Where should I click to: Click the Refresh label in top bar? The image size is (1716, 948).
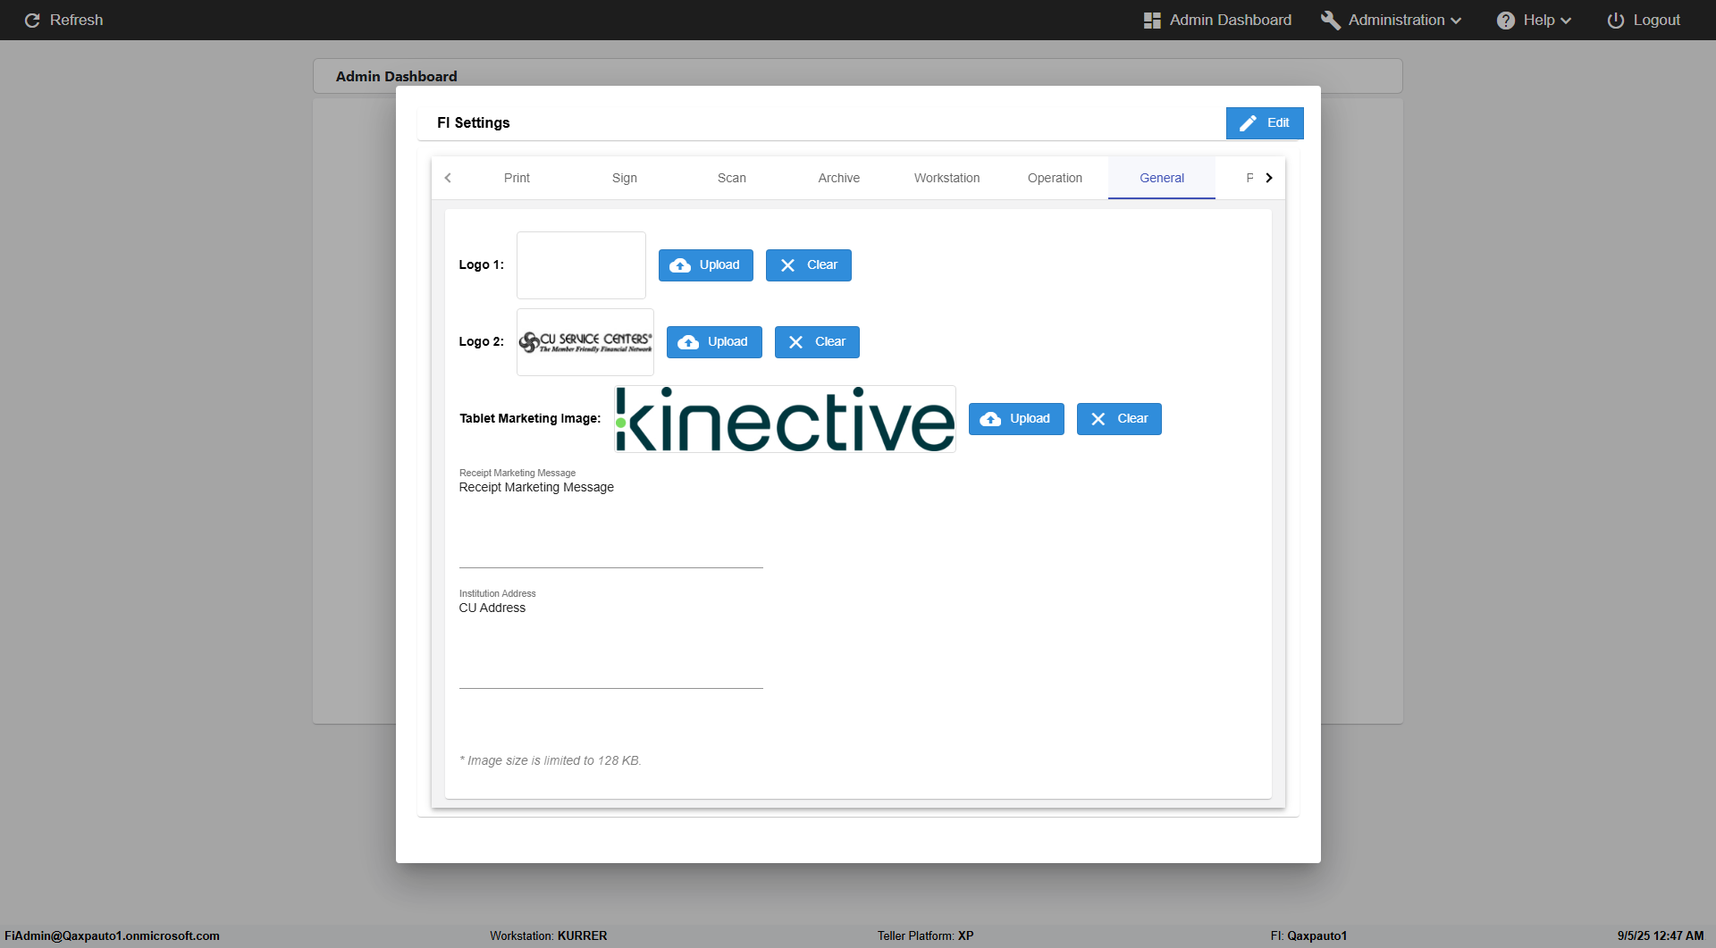[76, 20]
